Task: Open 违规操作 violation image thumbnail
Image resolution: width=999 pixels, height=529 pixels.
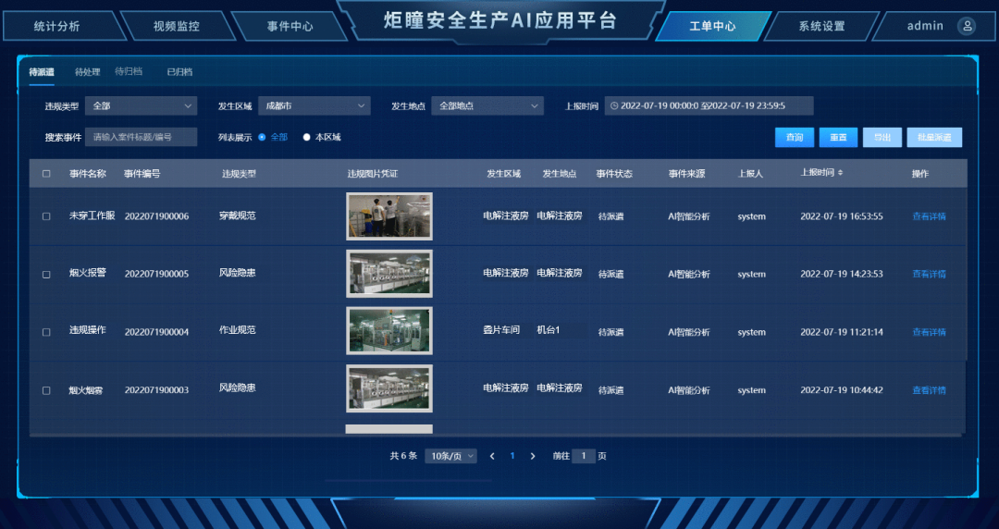Action: tap(388, 331)
